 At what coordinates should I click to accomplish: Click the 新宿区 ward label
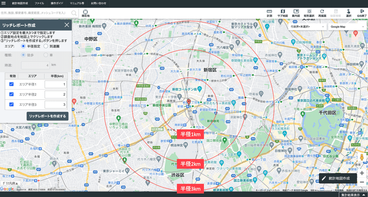point(210,70)
